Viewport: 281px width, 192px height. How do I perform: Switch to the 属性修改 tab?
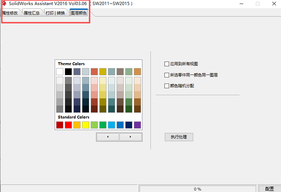[x=10, y=13]
